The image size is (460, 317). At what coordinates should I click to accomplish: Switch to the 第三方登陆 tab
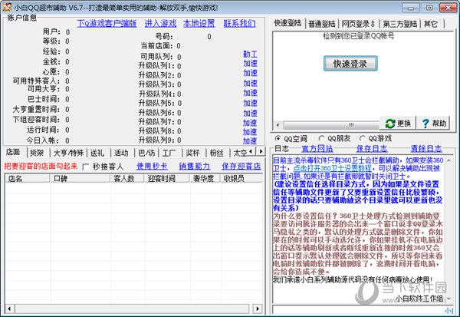tap(400, 24)
